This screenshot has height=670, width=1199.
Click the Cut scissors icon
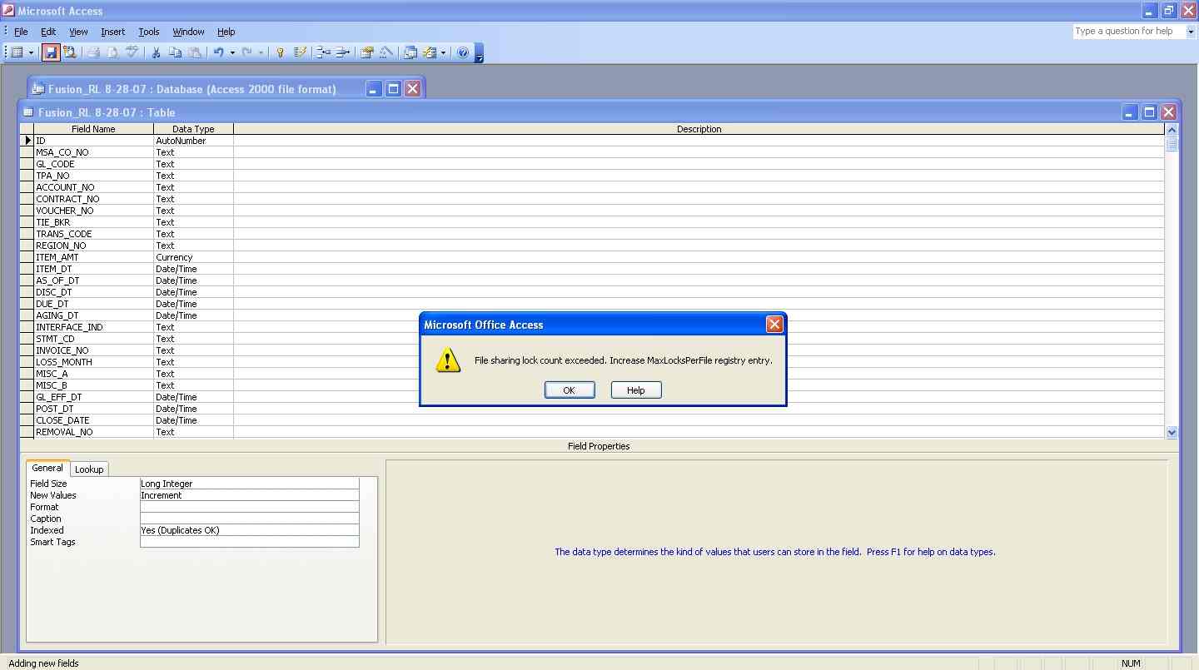tap(156, 52)
